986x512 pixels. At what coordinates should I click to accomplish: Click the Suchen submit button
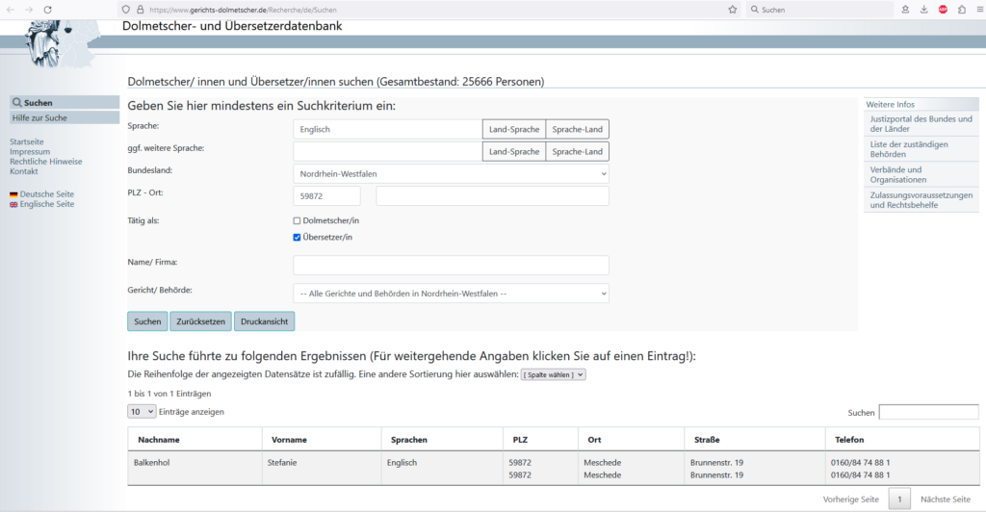click(x=147, y=321)
